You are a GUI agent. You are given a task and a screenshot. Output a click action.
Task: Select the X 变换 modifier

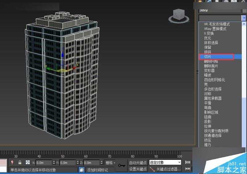[209, 33]
